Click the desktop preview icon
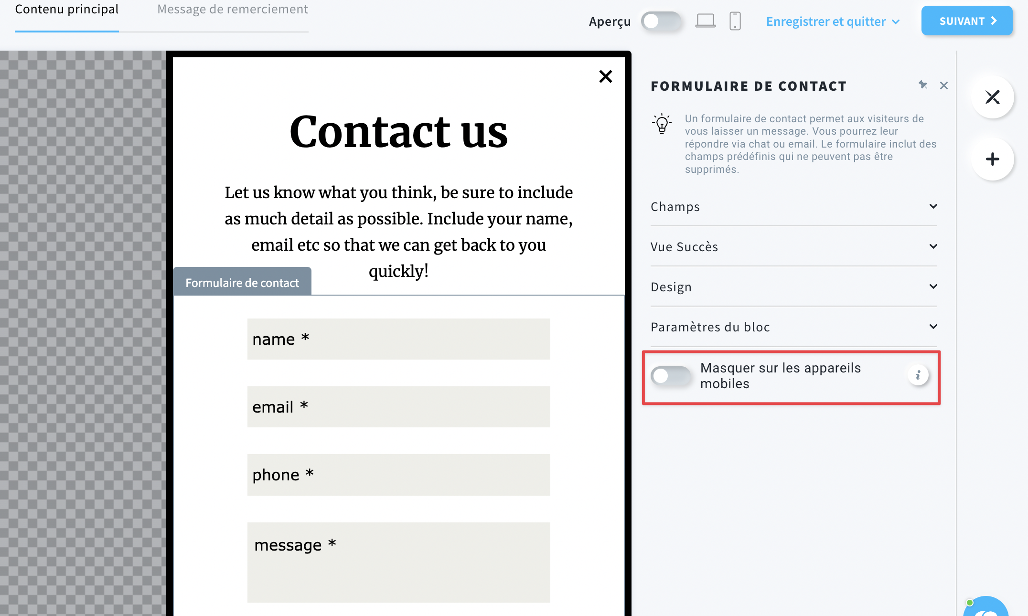Image resolution: width=1028 pixels, height=616 pixels. point(706,20)
